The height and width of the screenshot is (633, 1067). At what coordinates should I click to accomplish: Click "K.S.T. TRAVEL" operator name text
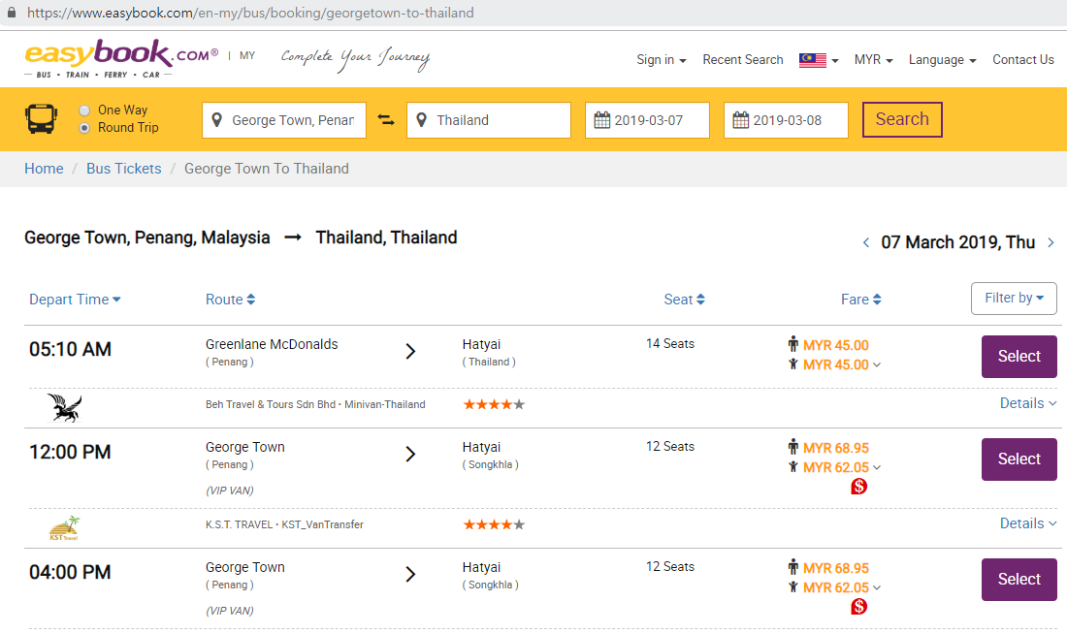point(239,524)
